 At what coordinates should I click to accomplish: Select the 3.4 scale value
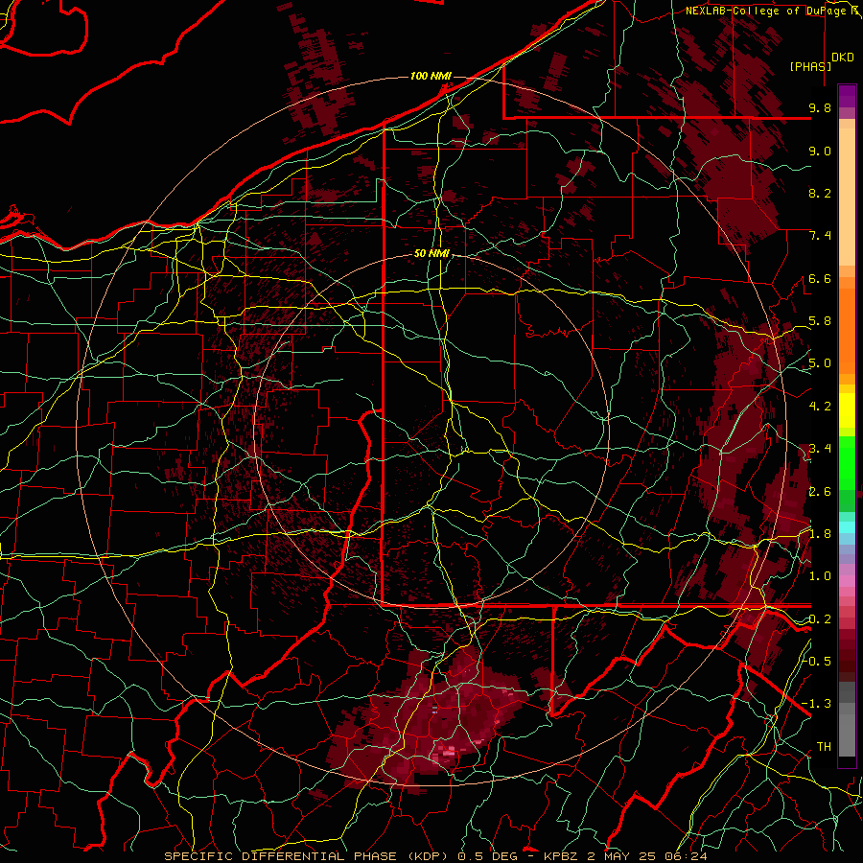click(820, 449)
